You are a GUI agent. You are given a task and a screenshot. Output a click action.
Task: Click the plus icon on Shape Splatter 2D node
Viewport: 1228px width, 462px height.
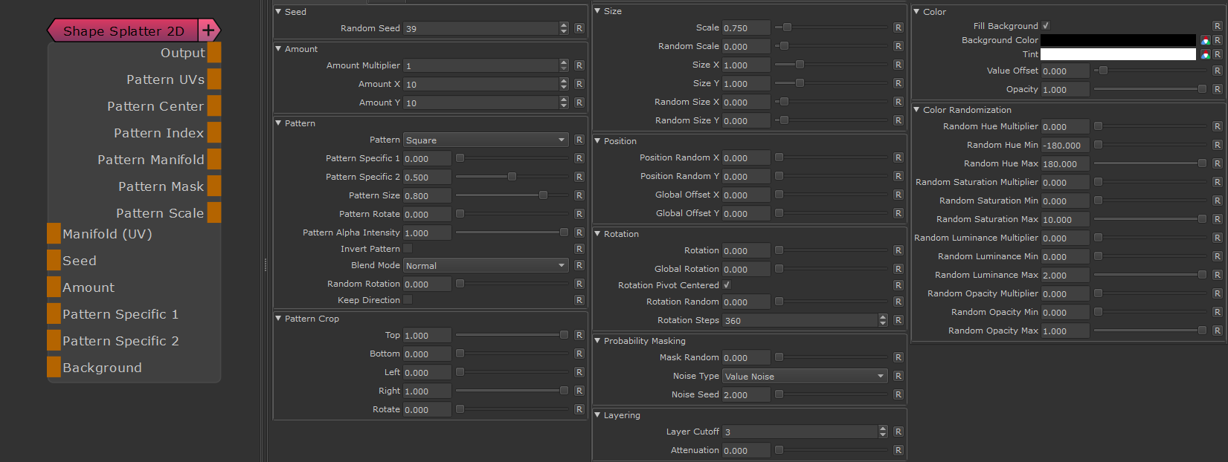click(208, 30)
